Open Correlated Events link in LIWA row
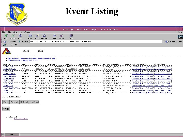Screen dimensions: 183x137 point(142,78)
